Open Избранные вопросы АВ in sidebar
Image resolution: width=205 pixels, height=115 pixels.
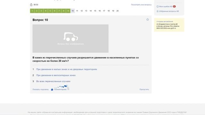[x=169, y=11]
